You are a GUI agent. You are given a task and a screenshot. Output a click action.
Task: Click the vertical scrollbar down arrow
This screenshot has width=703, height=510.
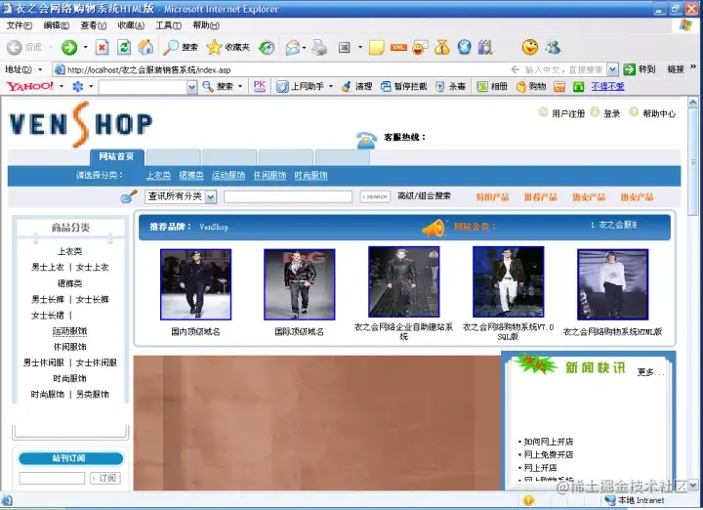[x=693, y=486]
